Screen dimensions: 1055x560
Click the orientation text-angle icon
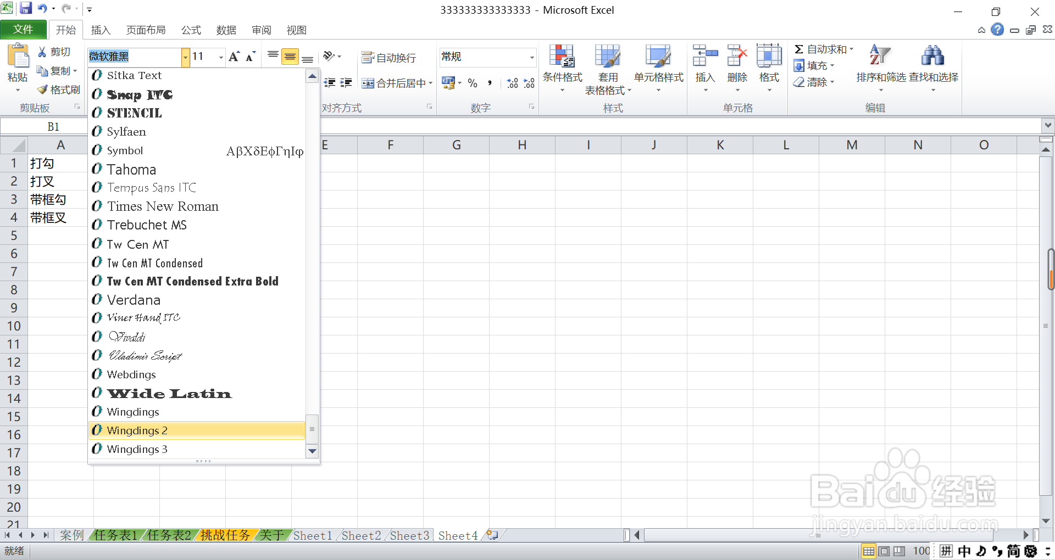(x=329, y=56)
